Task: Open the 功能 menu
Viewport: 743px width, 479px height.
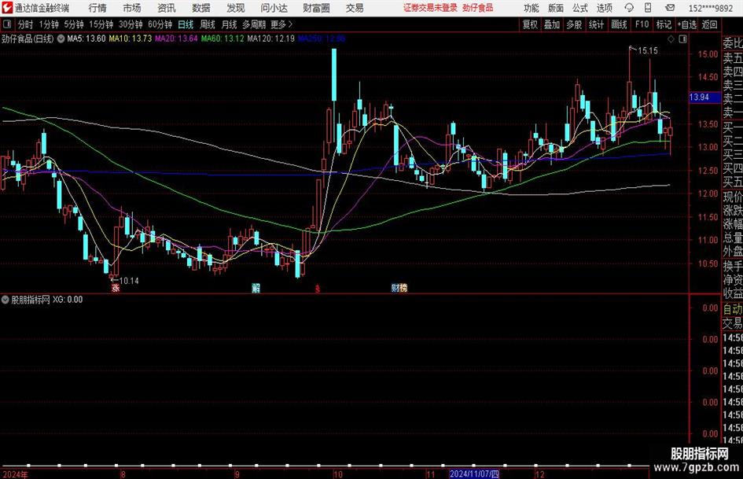Action: tap(532, 8)
